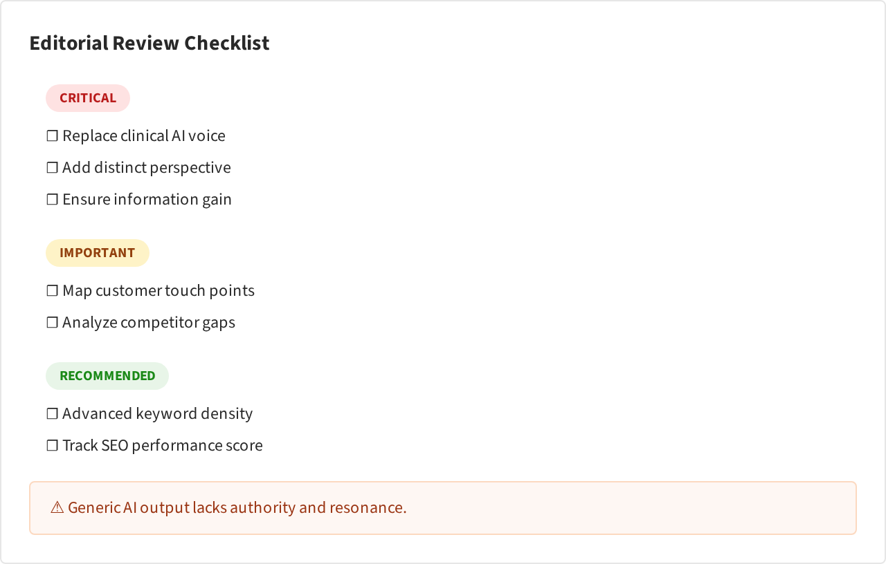Image resolution: width=886 pixels, height=564 pixels.
Task: Click the RECOMMENDED priority badge
Action: (x=107, y=376)
